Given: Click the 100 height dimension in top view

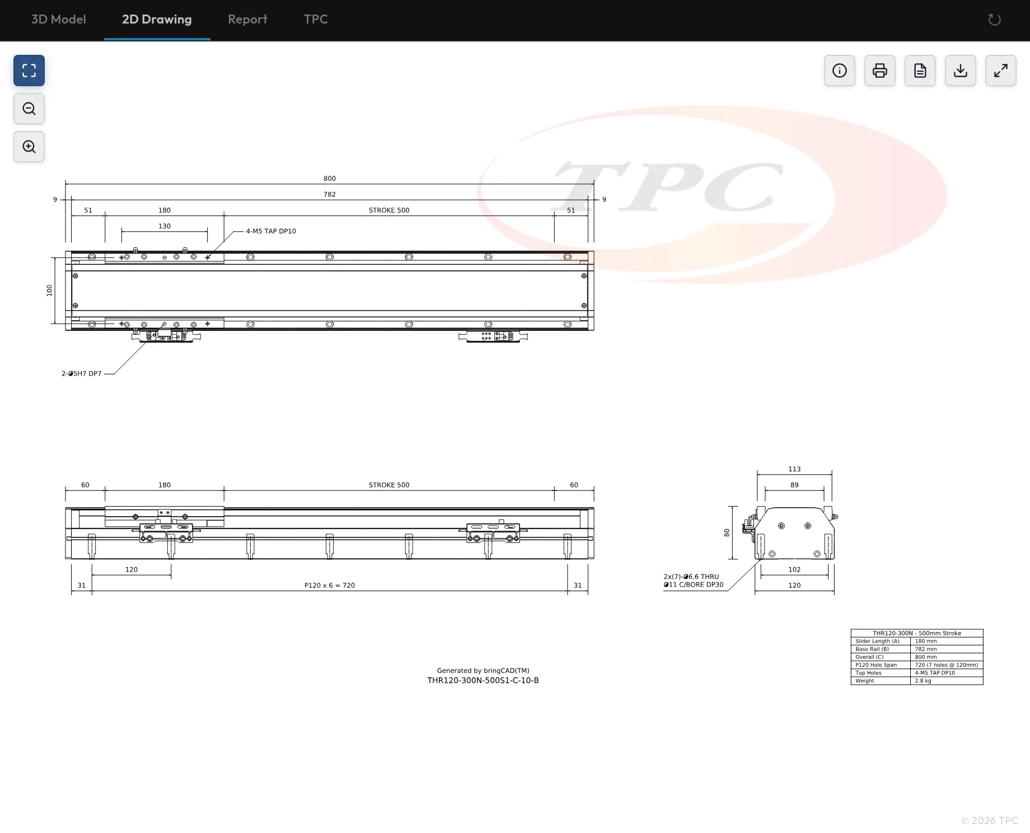Looking at the screenshot, I should (x=49, y=291).
